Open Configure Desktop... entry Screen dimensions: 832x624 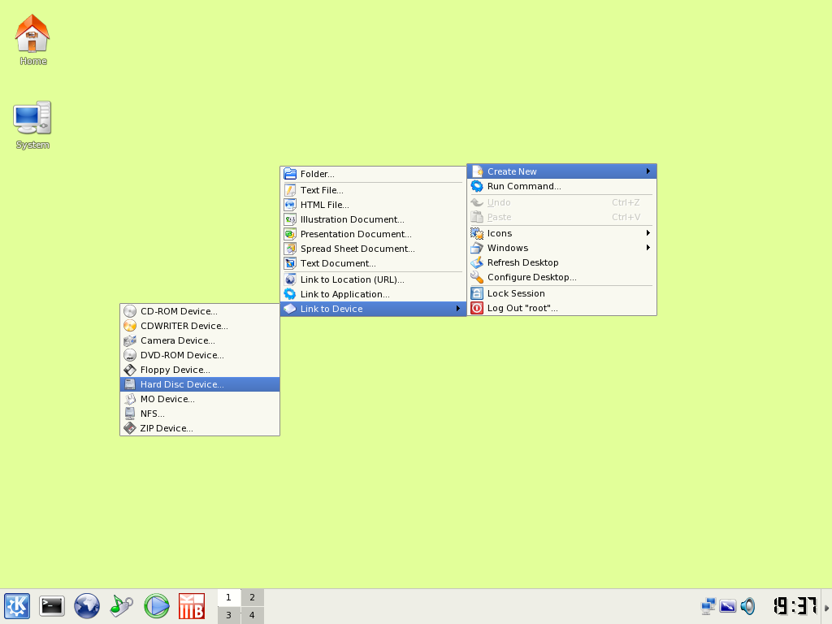(562, 277)
